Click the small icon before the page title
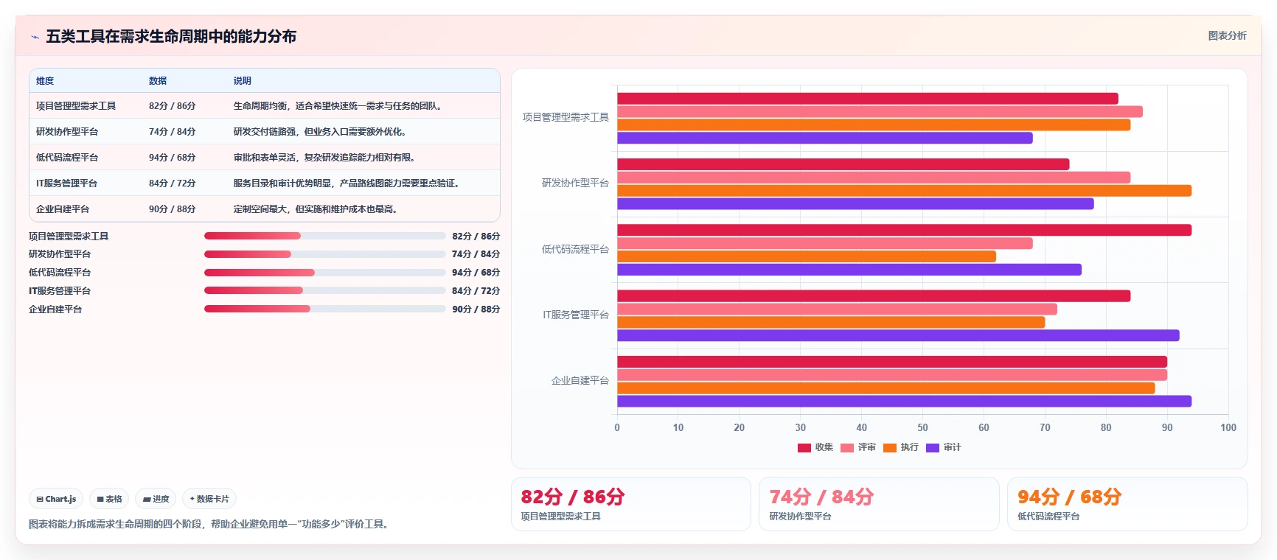 coord(35,37)
